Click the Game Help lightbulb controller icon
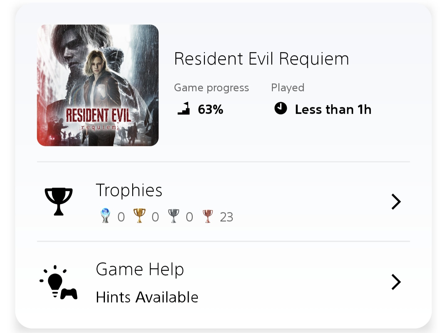 [59, 282]
